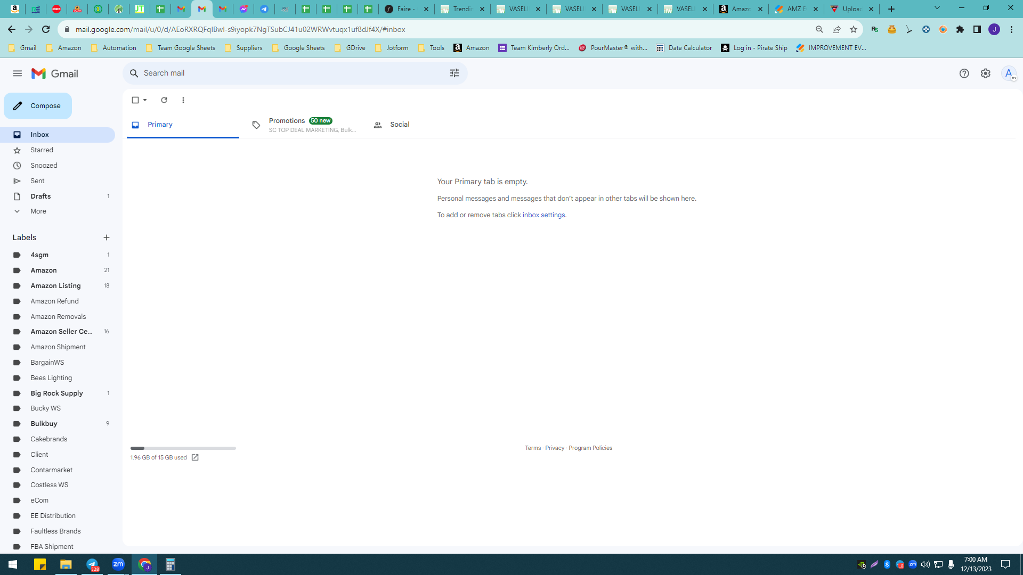
Task: Refresh the inbox
Action: (x=164, y=100)
